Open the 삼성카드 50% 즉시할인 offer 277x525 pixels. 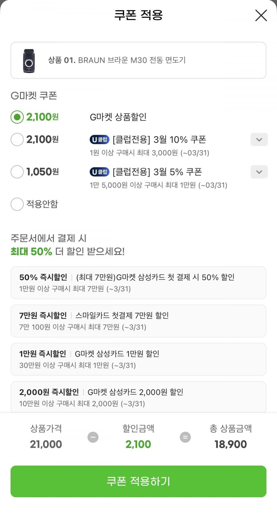138,283
